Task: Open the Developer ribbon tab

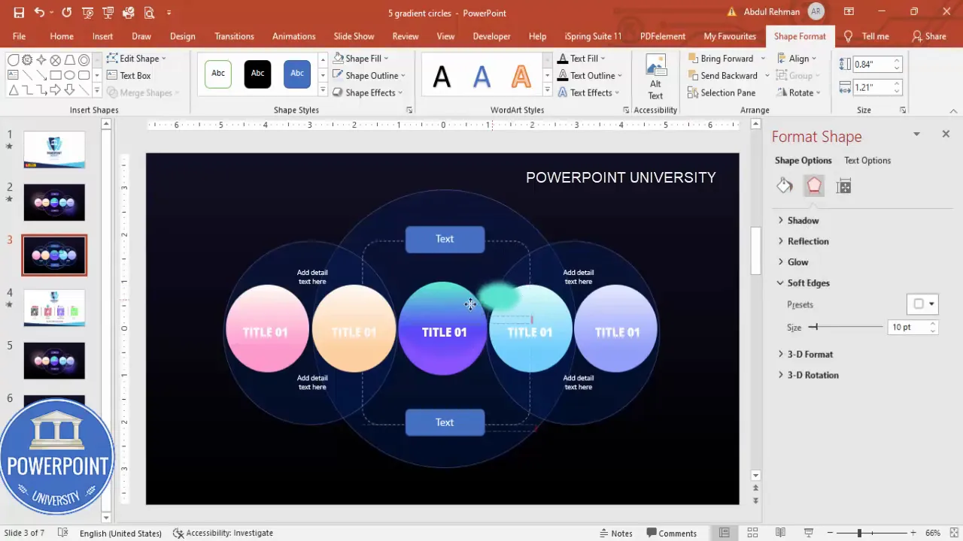Action: 491,36
